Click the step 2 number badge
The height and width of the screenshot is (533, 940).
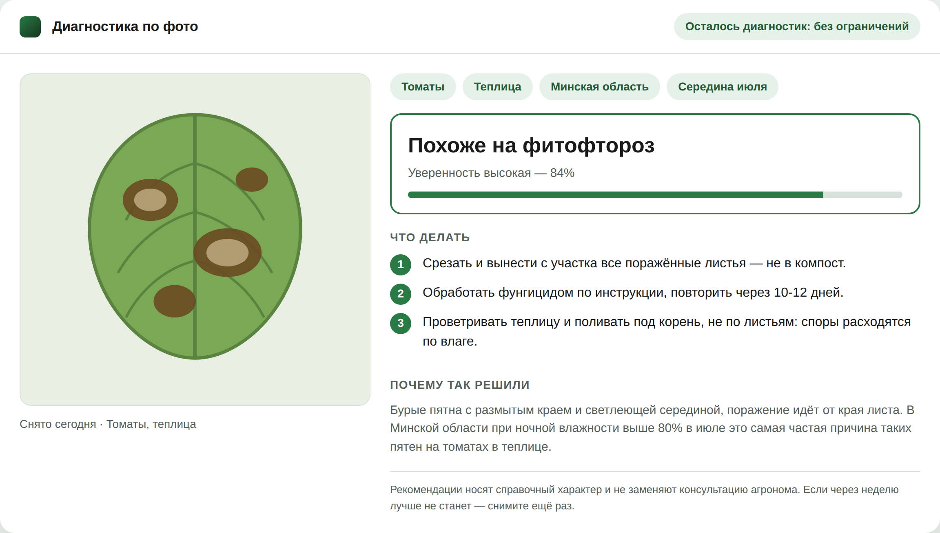(x=401, y=294)
